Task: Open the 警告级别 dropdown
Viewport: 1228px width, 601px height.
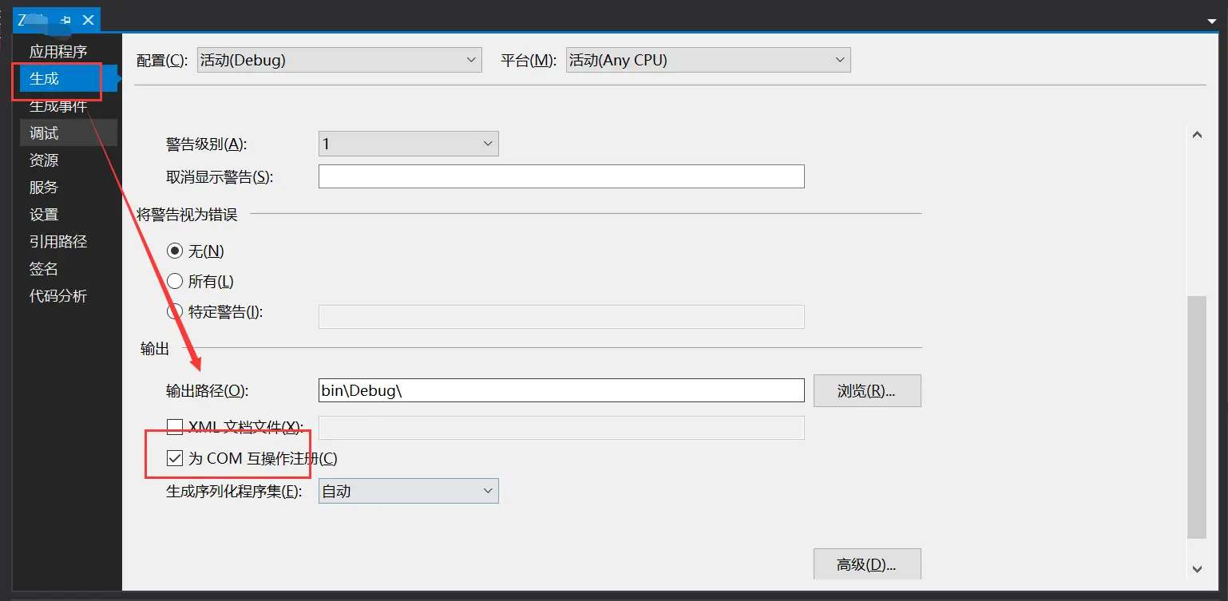Action: tap(408, 144)
